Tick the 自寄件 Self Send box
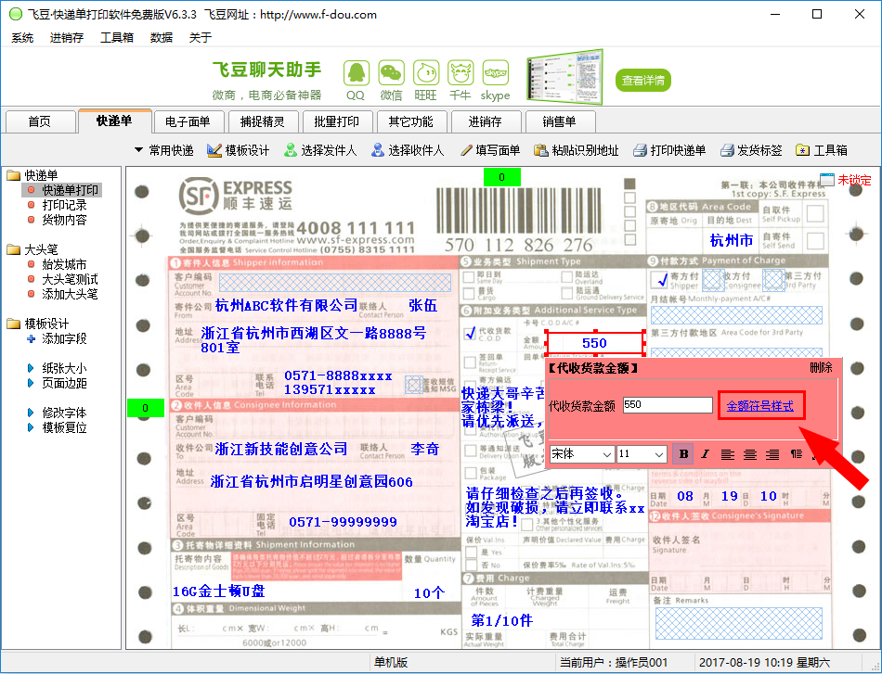 (815, 241)
